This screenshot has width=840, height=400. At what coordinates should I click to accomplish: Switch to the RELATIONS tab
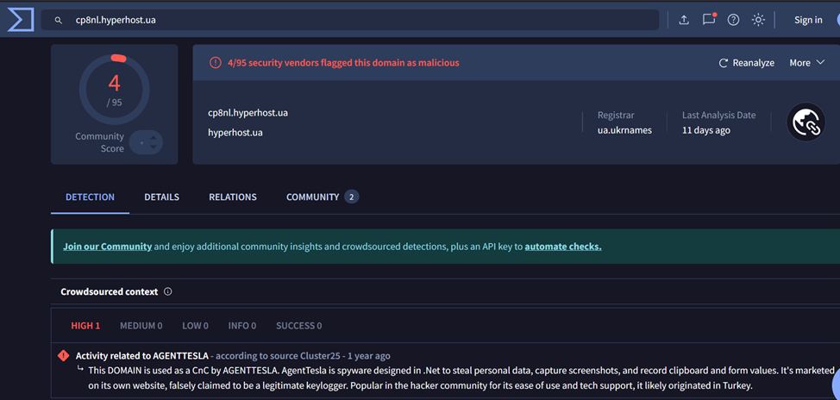click(233, 197)
